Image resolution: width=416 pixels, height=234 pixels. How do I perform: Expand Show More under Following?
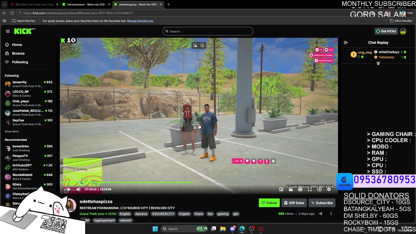(12, 131)
